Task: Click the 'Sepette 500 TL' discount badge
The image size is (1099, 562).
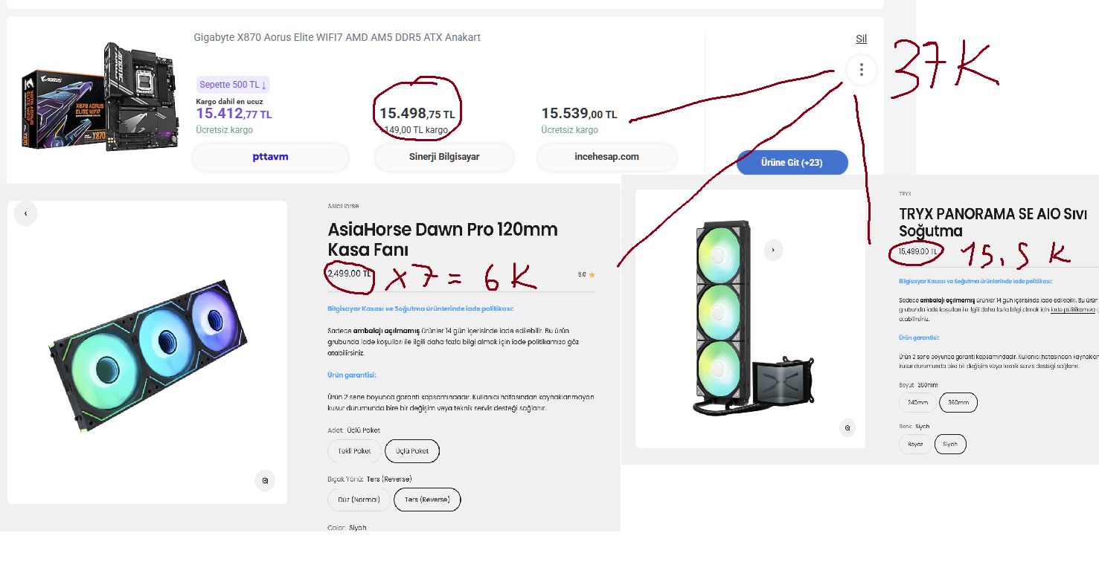Action: tap(233, 85)
